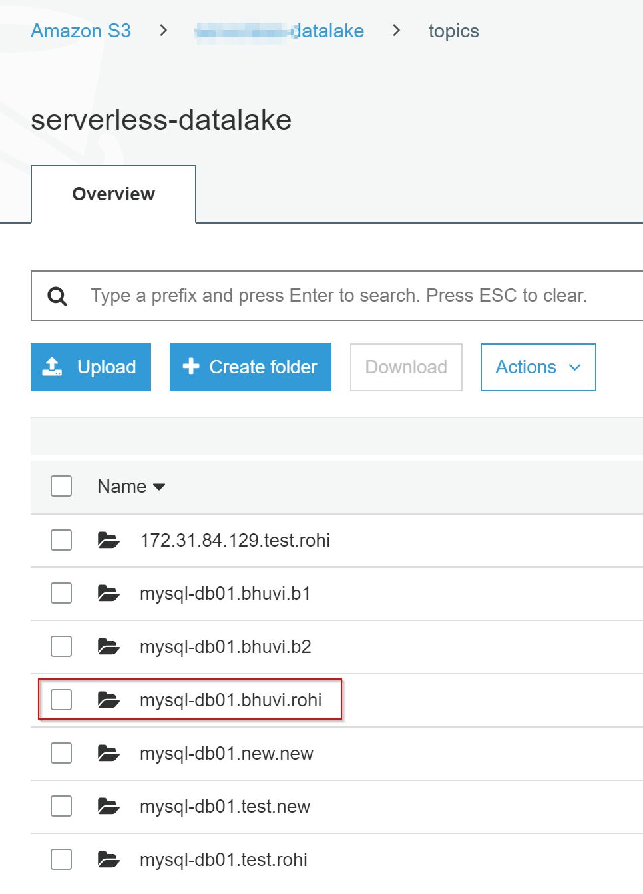Sort by the Name column arrow
The height and width of the screenshot is (894, 643).
pyautogui.click(x=159, y=487)
